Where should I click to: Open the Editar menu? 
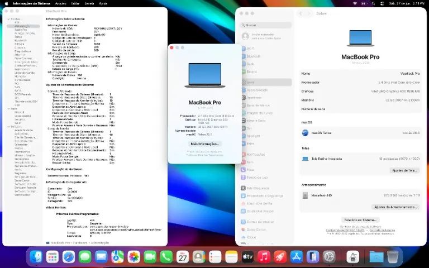(x=75, y=3)
